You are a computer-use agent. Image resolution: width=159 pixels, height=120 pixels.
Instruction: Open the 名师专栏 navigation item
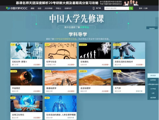pos(68,8)
